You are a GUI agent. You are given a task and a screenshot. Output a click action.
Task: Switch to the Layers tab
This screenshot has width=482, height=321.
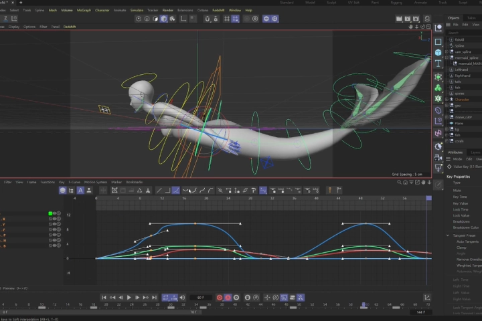coord(475,152)
